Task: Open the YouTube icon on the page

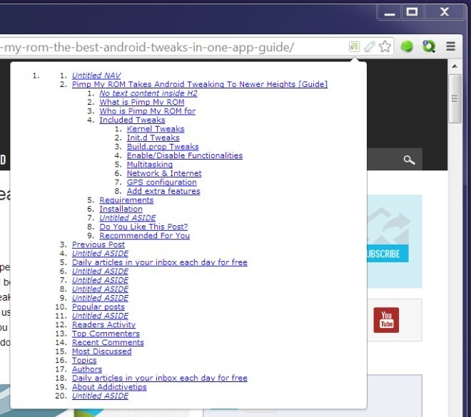Action: (386, 320)
